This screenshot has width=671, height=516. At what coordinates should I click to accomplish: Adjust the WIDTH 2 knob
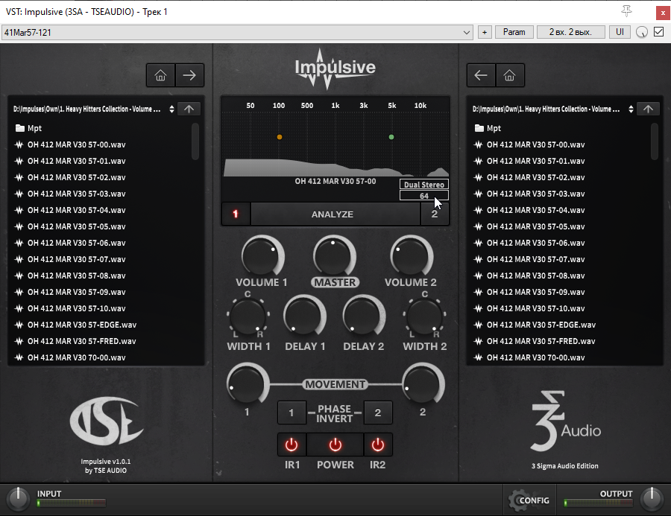coord(424,316)
